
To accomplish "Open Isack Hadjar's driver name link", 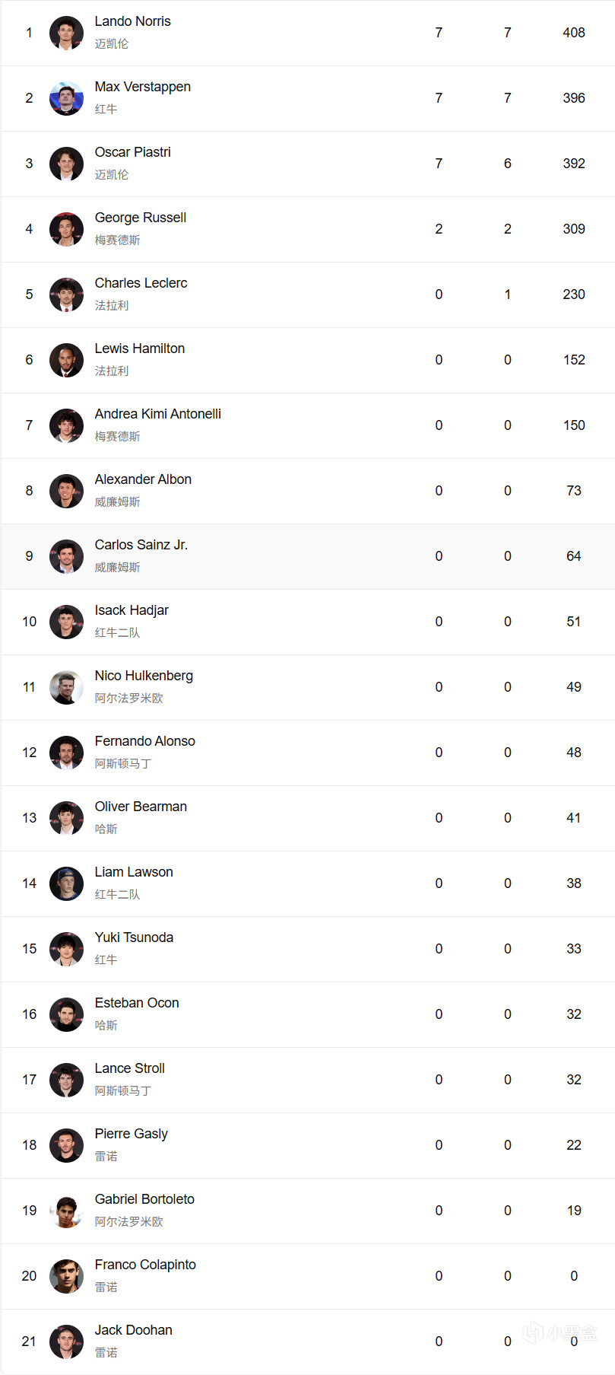I will pyautogui.click(x=132, y=610).
